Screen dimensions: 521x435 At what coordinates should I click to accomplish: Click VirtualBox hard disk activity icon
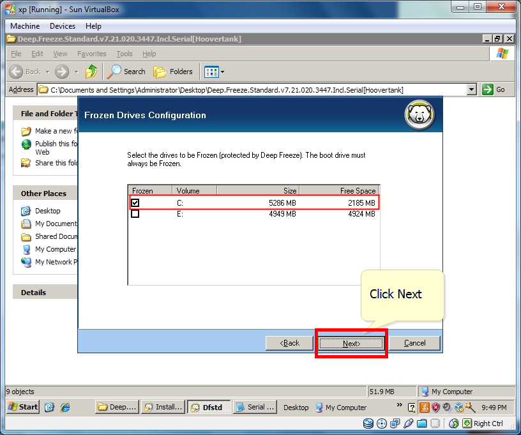pos(368,424)
